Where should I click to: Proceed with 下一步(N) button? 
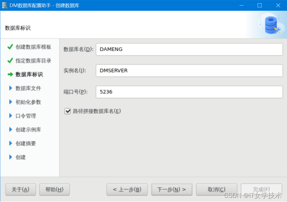[172, 189]
